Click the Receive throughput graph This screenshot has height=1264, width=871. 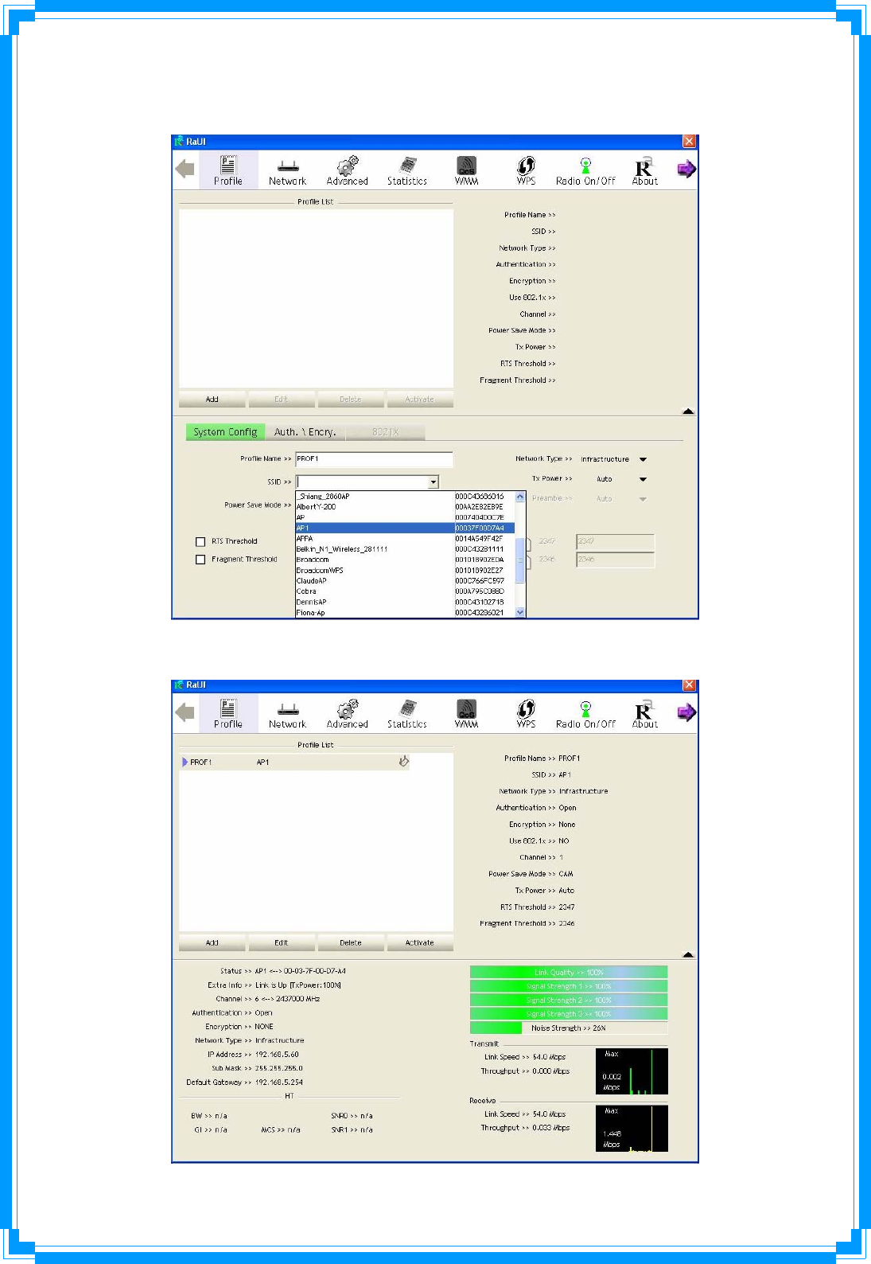pyautogui.click(x=632, y=1128)
